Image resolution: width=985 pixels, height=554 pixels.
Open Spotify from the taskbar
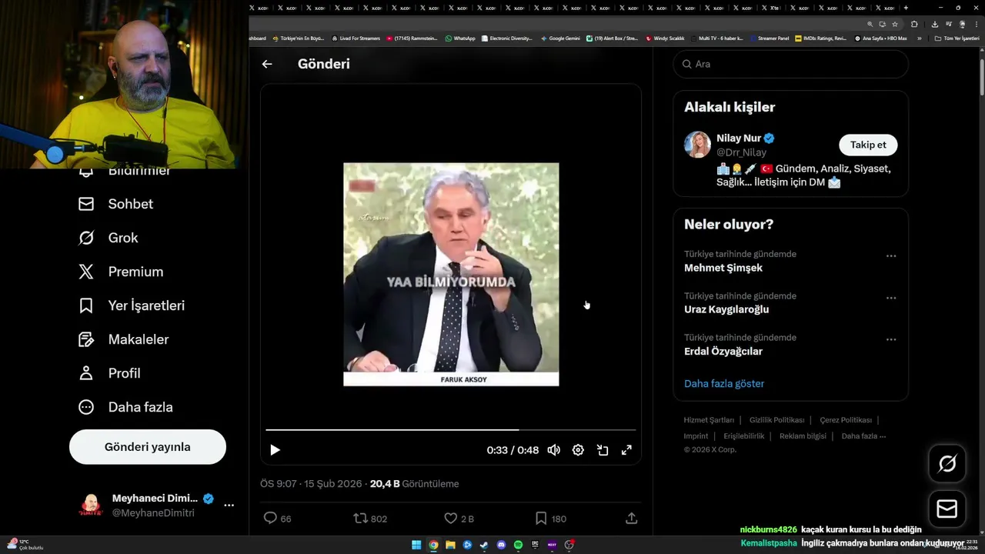[x=518, y=545]
